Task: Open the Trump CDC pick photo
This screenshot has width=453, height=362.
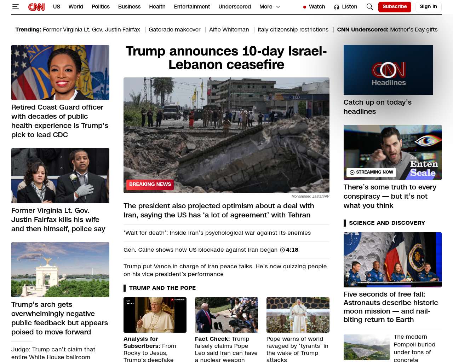Action: tap(60, 72)
